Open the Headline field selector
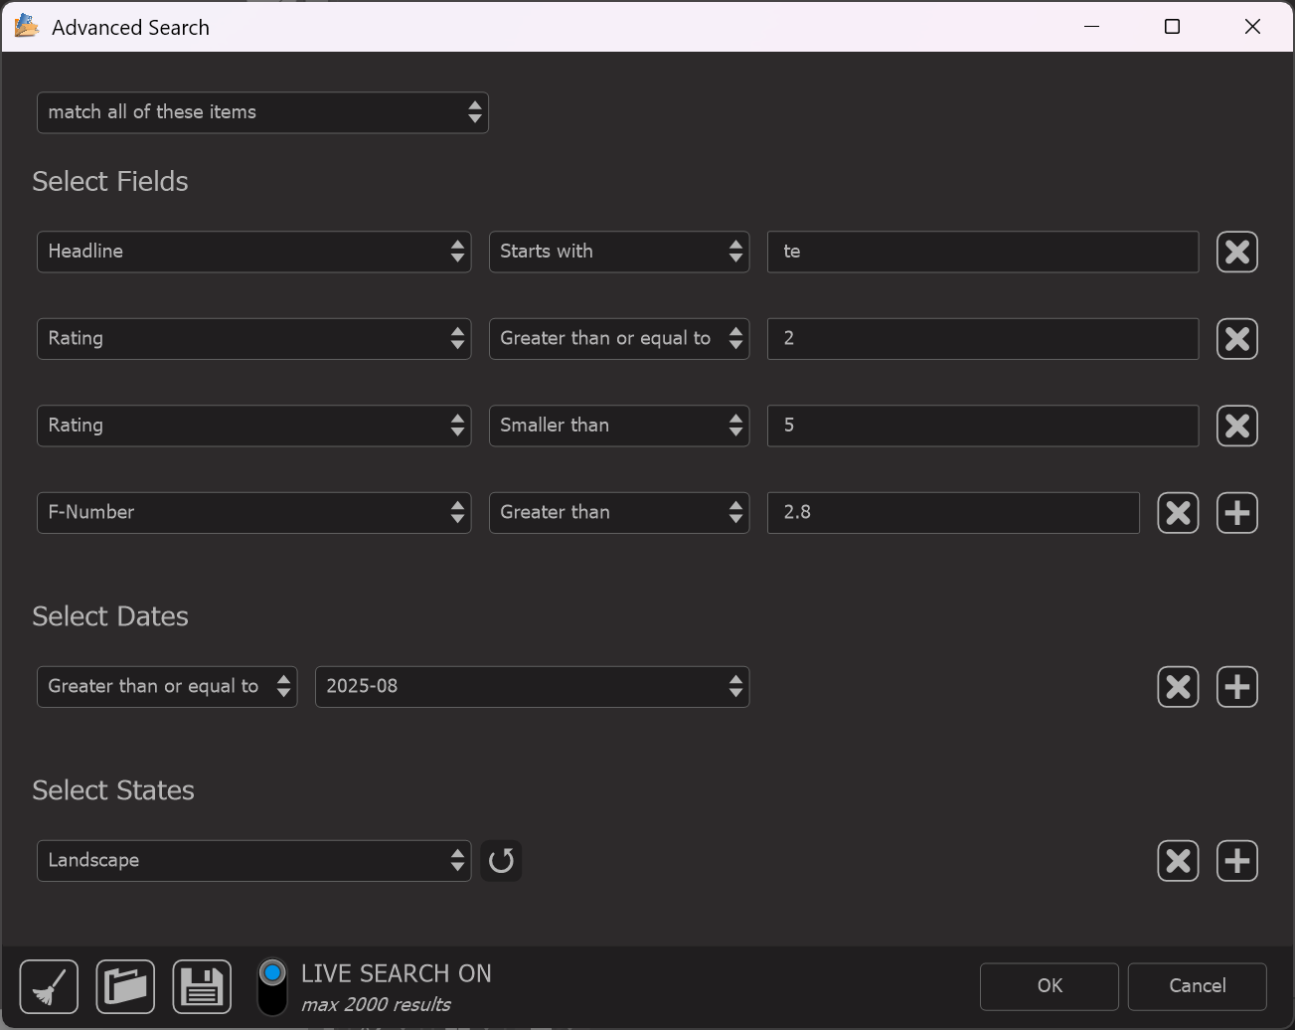Screen dimensions: 1295x1030 253,252
